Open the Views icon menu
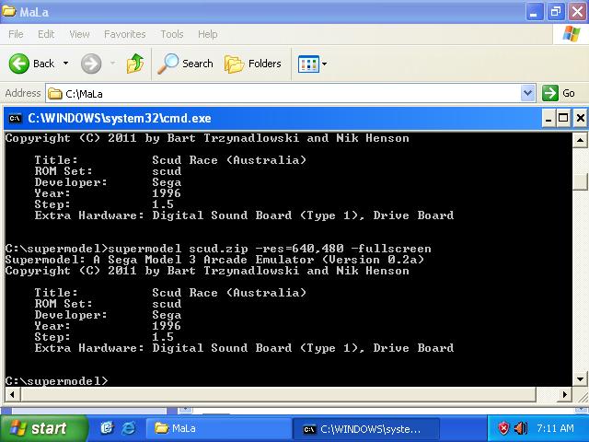 [x=308, y=64]
